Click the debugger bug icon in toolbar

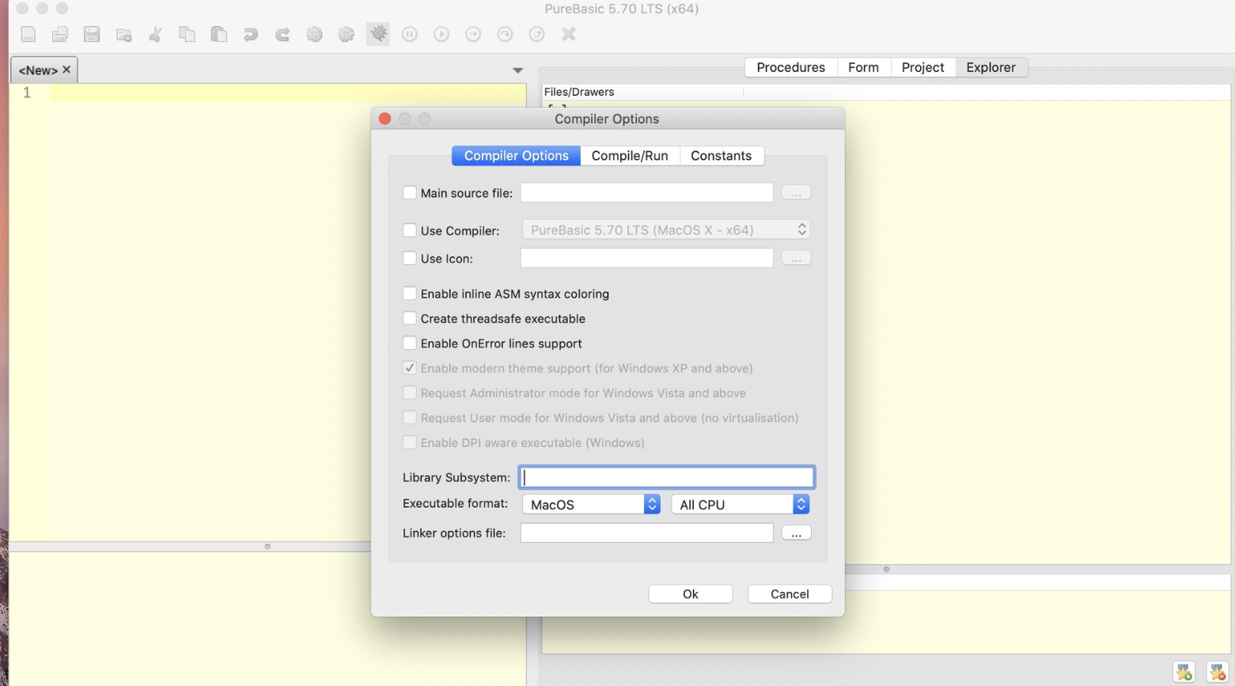pos(378,34)
